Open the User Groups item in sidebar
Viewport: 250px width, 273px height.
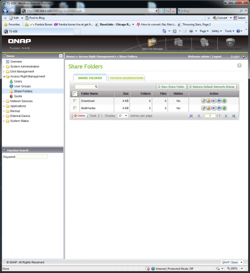tap(22, 86)
